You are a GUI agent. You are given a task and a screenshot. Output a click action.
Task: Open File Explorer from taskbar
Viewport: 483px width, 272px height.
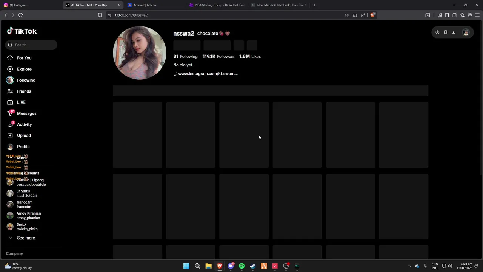click(x=208, y=266)
